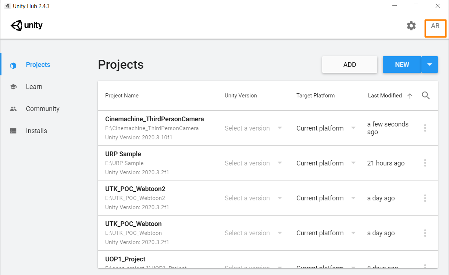The width and height of the screenshot is (449, 275).
Task: Toggle Last Modified sort arrow
Action: point(410,96)
